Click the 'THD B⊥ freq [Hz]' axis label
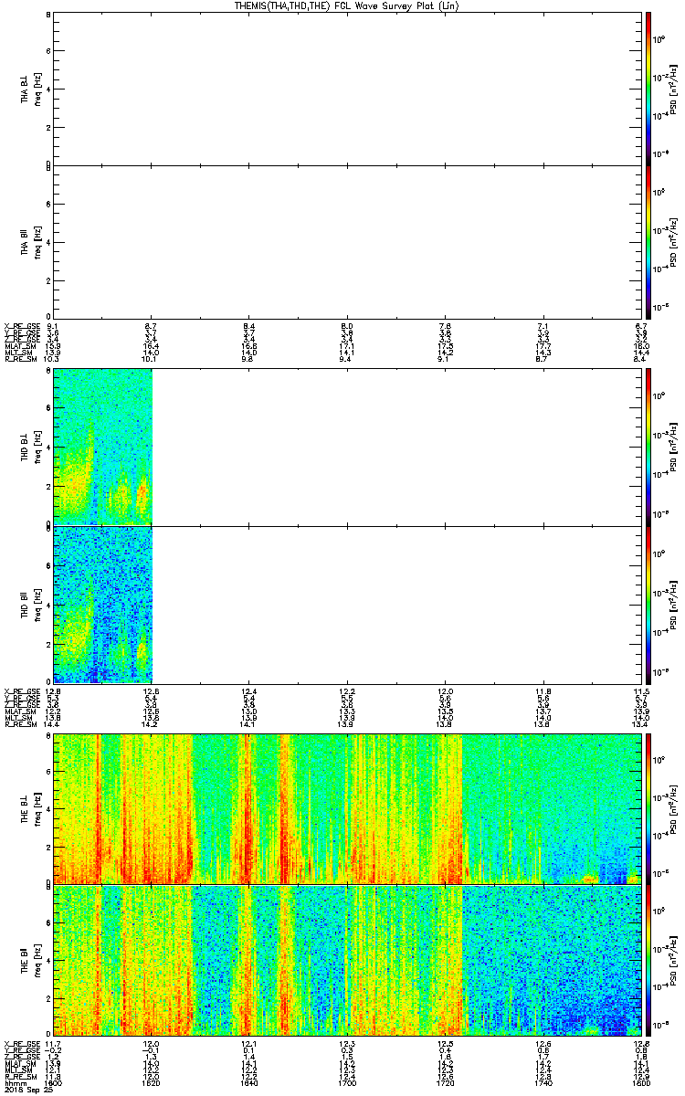This screenshot has height=1096, width=685. click(31, 447)
